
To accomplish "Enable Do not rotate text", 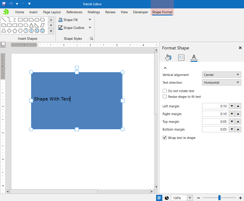I will point(165,91).
